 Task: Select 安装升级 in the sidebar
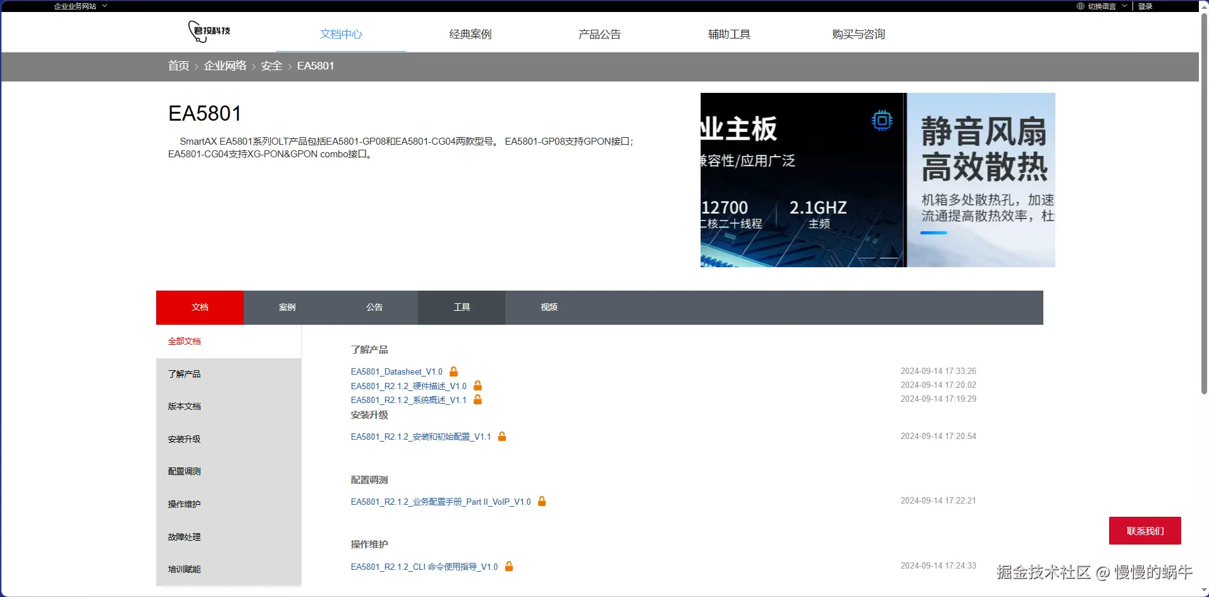point(229,439)
